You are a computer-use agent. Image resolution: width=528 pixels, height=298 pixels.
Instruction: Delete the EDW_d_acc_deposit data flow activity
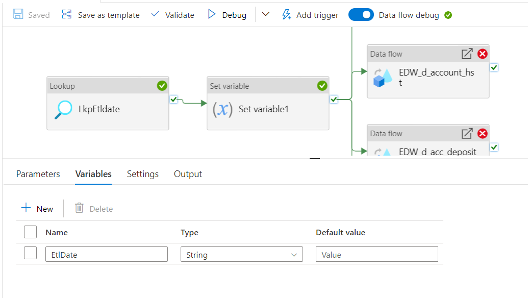point(482,133)
